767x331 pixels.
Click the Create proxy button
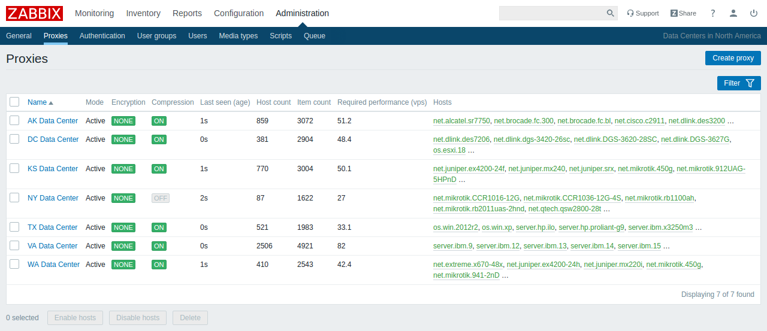tap(733, 58)
